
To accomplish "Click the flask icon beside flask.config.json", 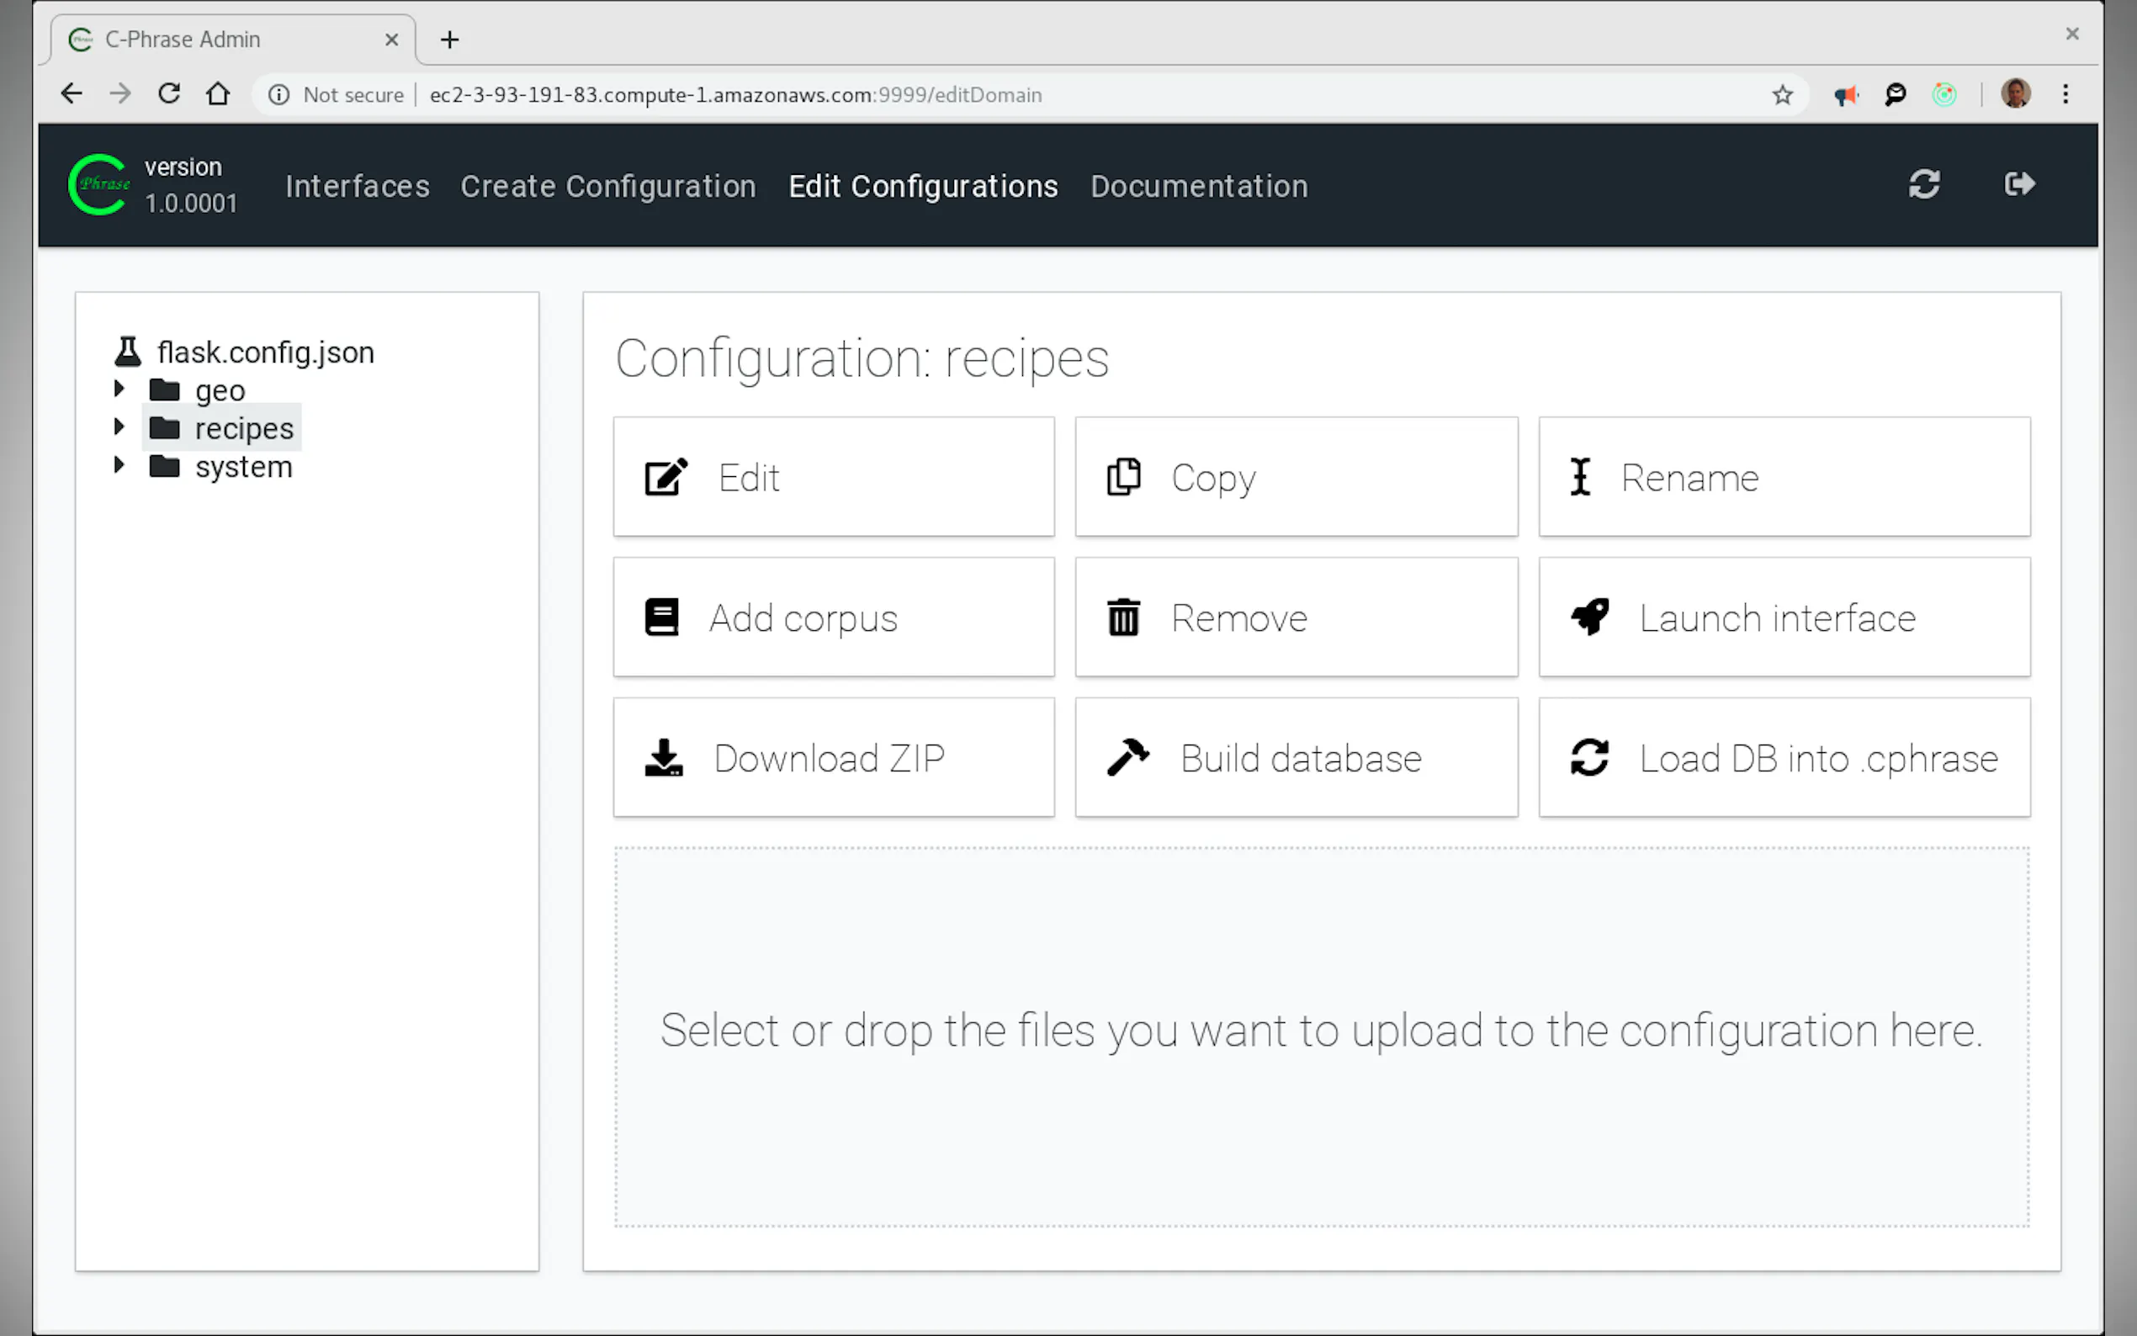I will (128, 352).
